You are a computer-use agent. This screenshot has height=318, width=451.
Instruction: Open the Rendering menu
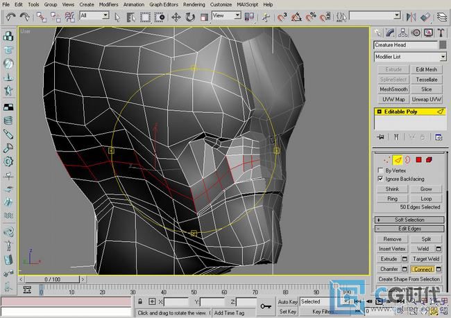194,5
